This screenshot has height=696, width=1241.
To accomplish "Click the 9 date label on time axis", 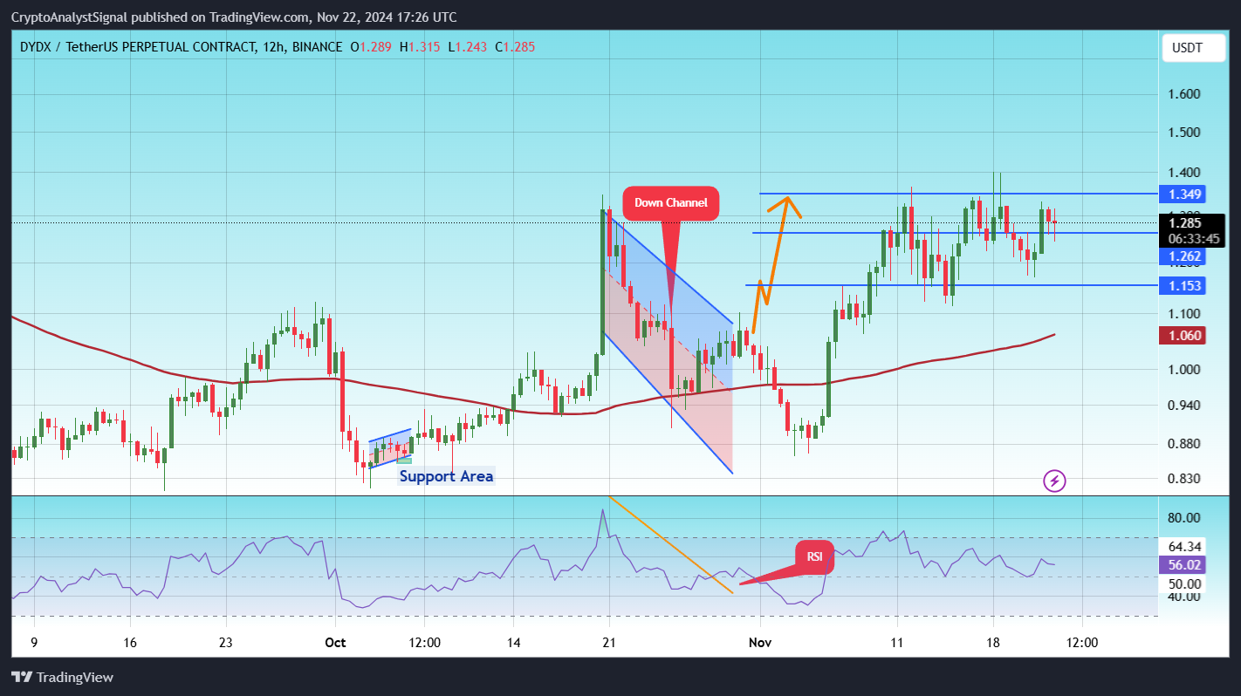I will 34,643.
